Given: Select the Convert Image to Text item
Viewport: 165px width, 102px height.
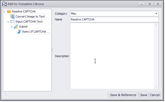Looking at the screenshot, I should click(x=30, y=16).
